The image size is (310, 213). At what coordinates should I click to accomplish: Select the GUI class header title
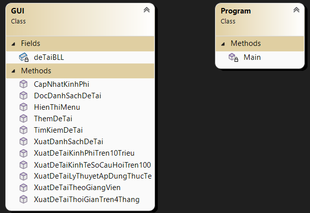(x=18, y=11)
